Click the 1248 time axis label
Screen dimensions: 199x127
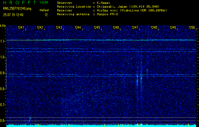click(x=154, y=27)
